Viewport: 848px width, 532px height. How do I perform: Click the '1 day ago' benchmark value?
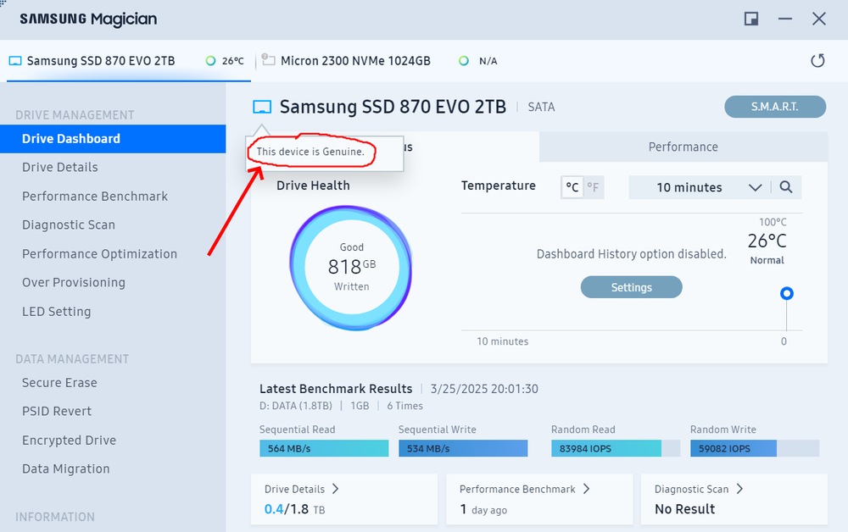tap(483, 509)
